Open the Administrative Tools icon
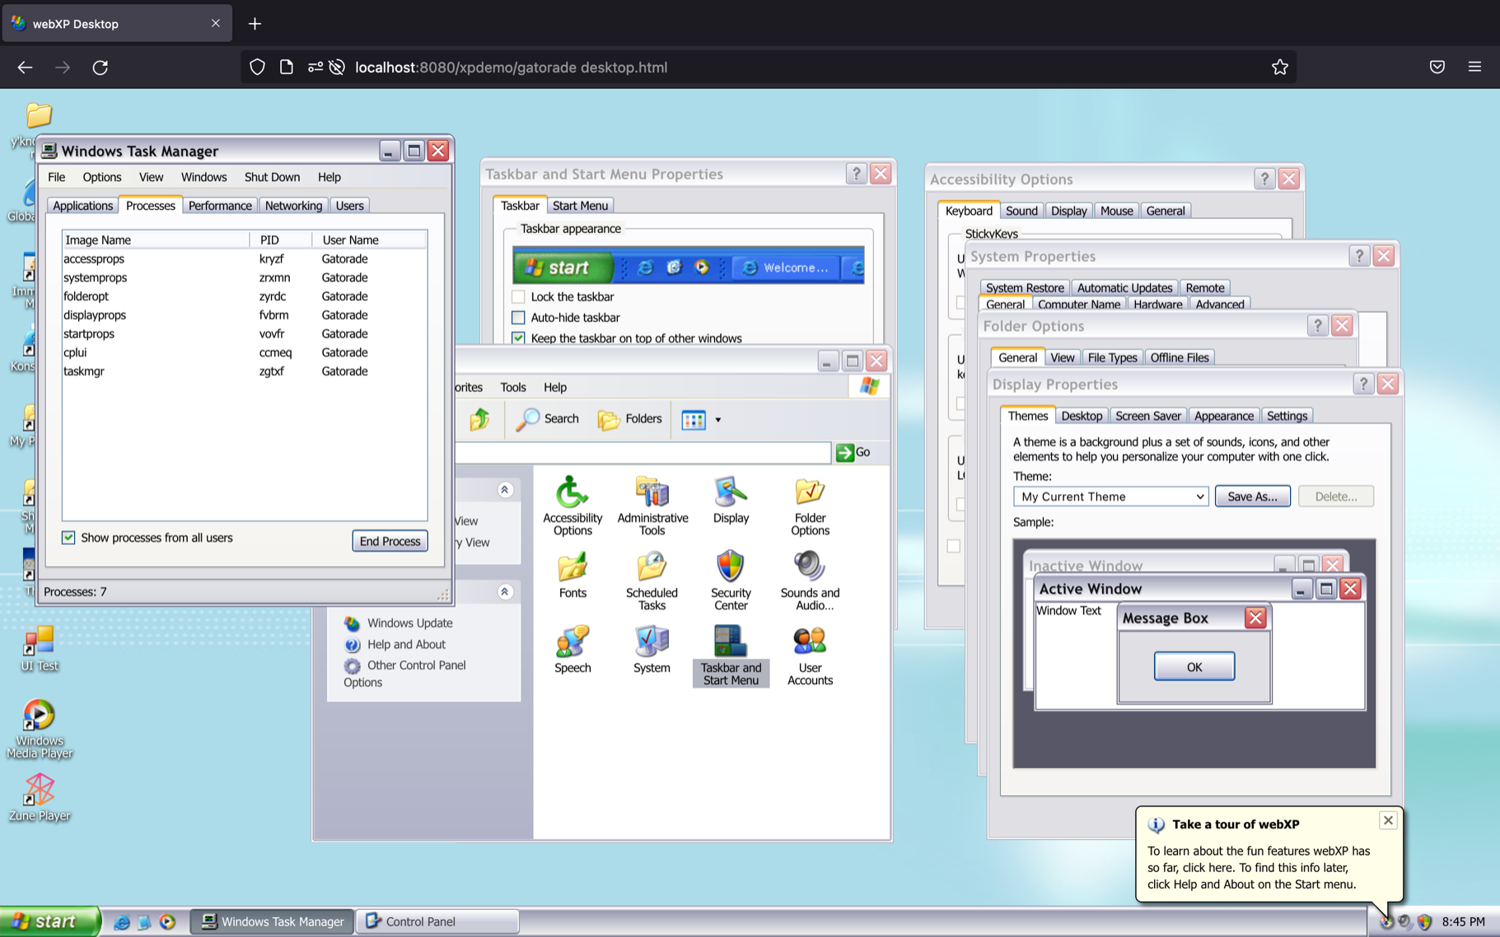Image resolution: width=1500 pixels, height=937 pixels. tap(652, 505)
